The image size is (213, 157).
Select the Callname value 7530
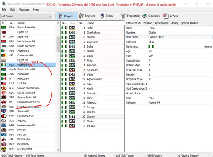point(151,42)
